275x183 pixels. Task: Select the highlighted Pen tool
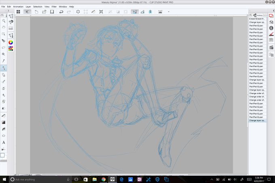coord(4,68)
